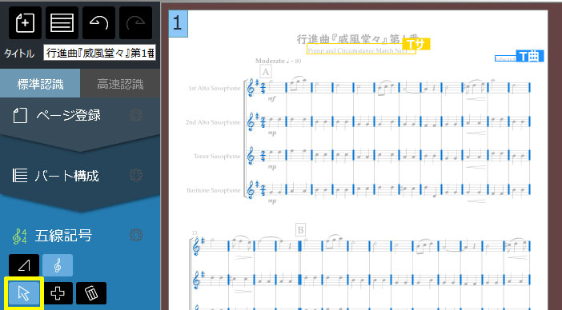
Task: Click the page number 1 badge
Action: 179,23
